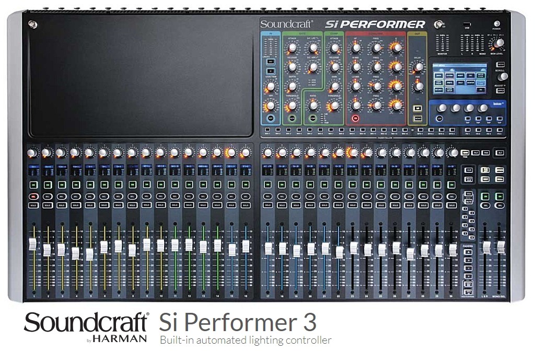The image size is (535, 352).
Task: Select fader layer A button
Action: tap(468, 252)
